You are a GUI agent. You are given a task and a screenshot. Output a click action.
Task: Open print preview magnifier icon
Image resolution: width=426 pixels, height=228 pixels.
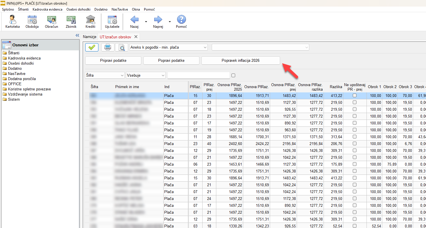122,47
